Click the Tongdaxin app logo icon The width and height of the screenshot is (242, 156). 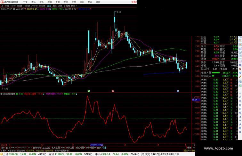click(x=2, y=2)
